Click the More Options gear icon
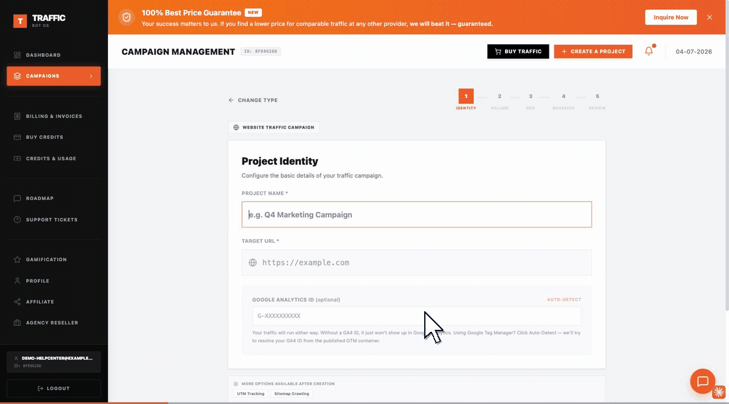The image size is (729, 404). pyautogui.click(x=236, y=383)
